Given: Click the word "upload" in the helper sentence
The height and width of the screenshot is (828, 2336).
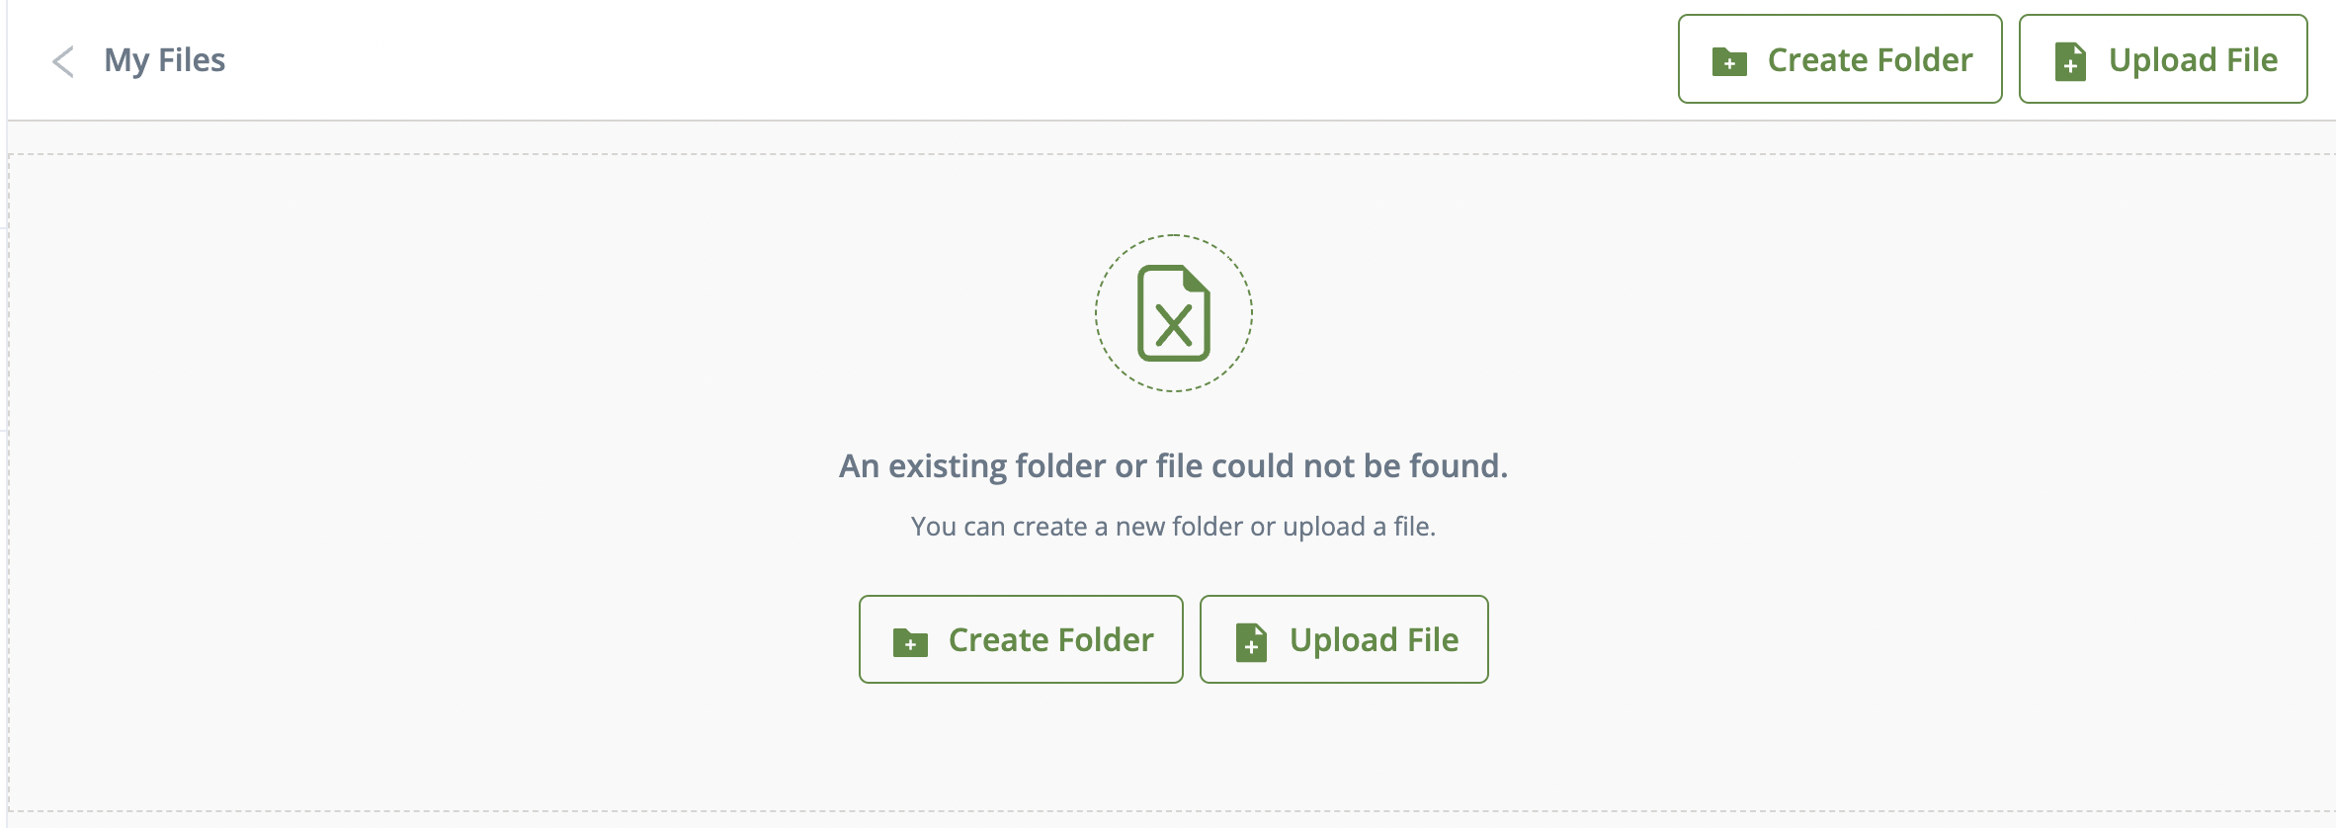Looking at the screenshot, I should pos(1323,527).
